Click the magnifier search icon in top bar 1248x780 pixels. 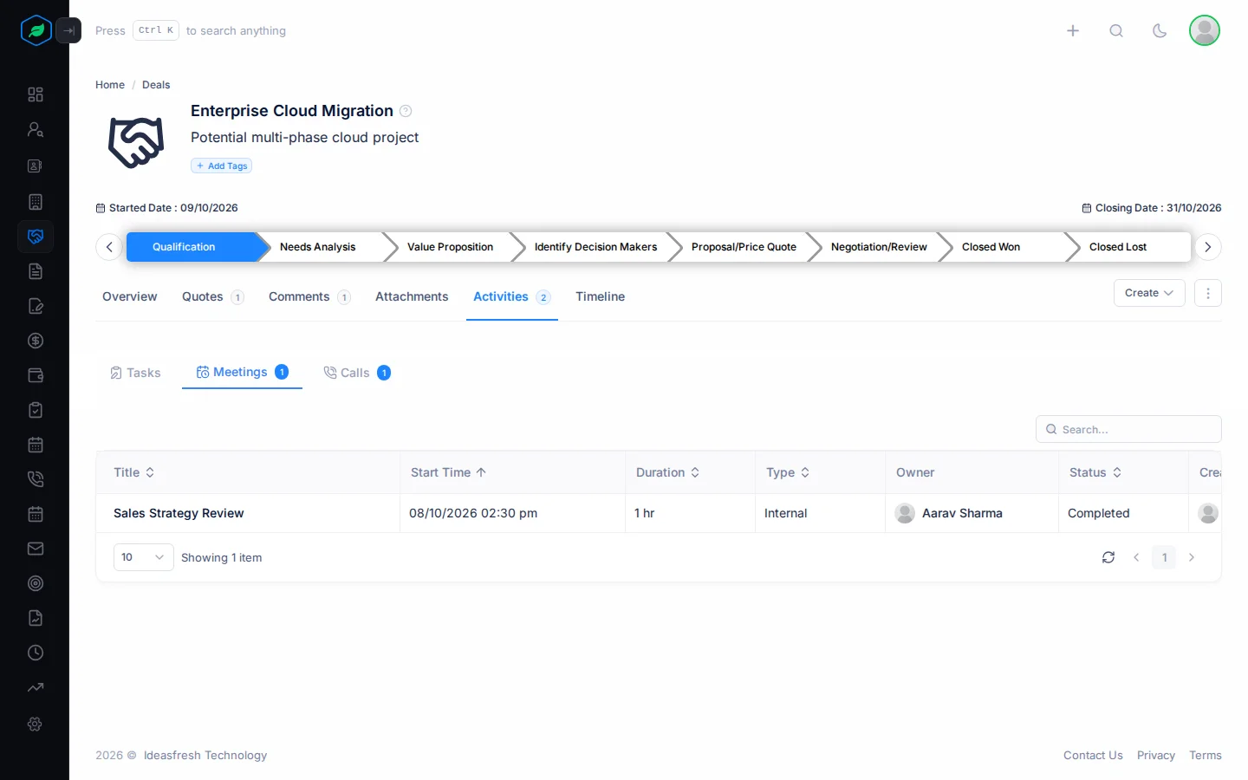(1116, 30)
